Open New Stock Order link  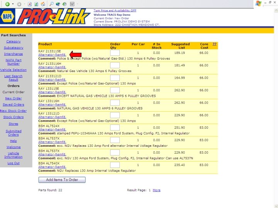14,111
